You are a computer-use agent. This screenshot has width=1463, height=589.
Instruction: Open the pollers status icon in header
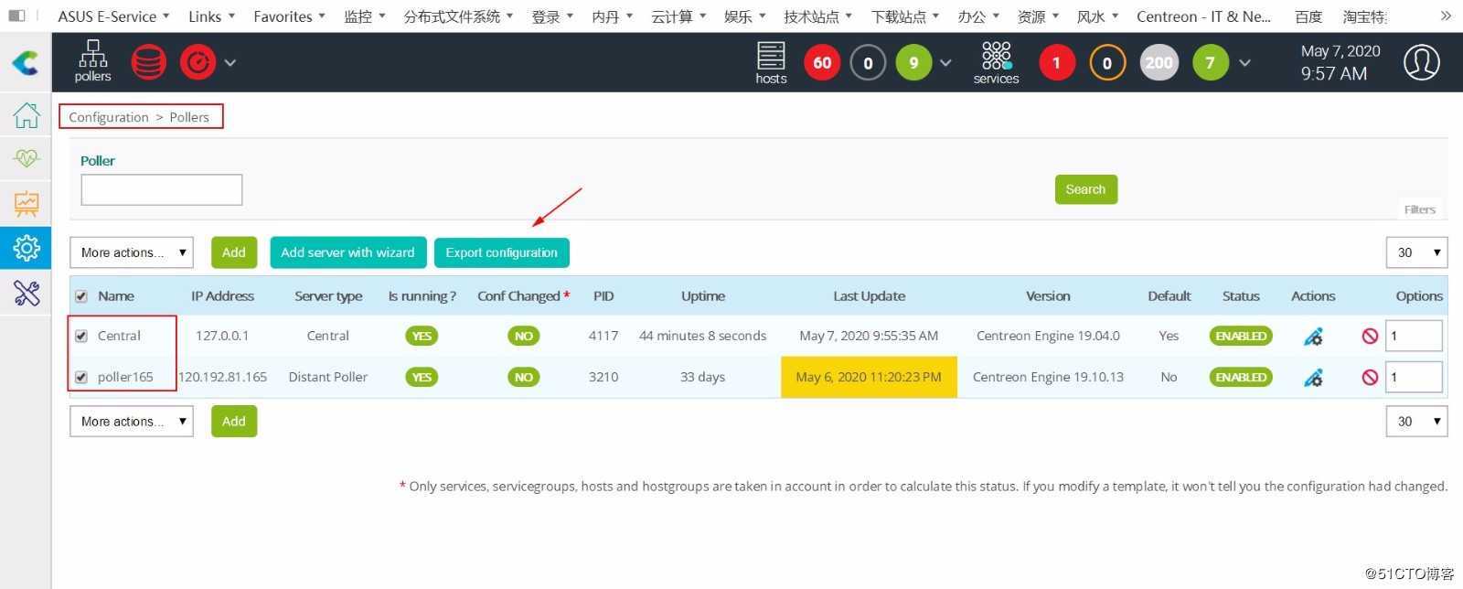(92, 61)
